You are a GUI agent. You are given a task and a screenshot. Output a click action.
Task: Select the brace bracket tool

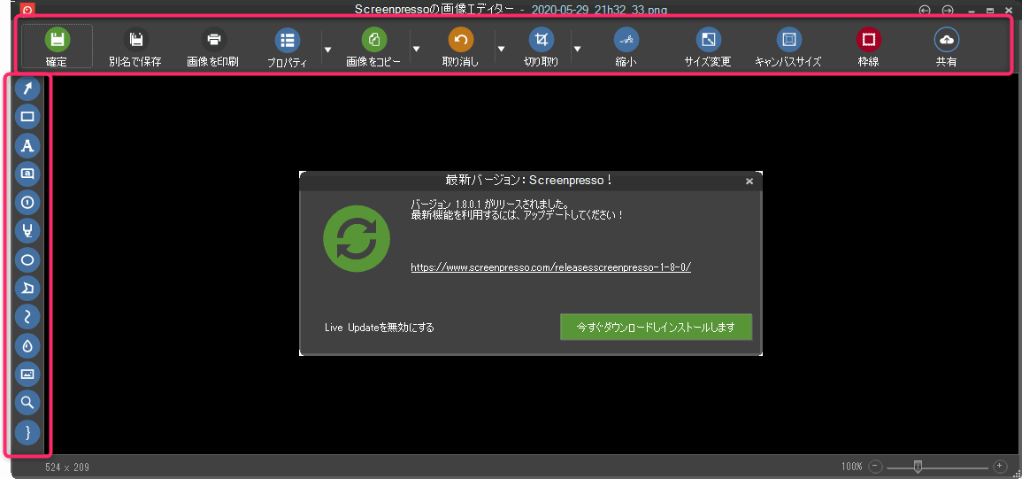pos(27,432)
